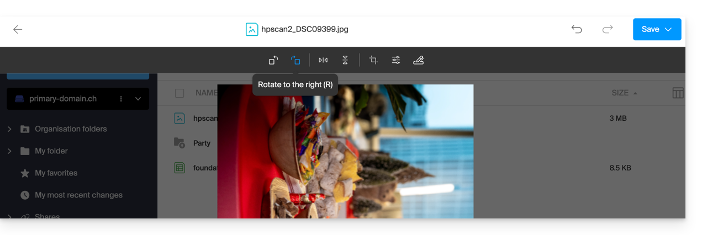Expand the primary-domain.ch dropdown chevron
Image resolution: width=702 pixels, height=235 pixels.
[138, 99]
